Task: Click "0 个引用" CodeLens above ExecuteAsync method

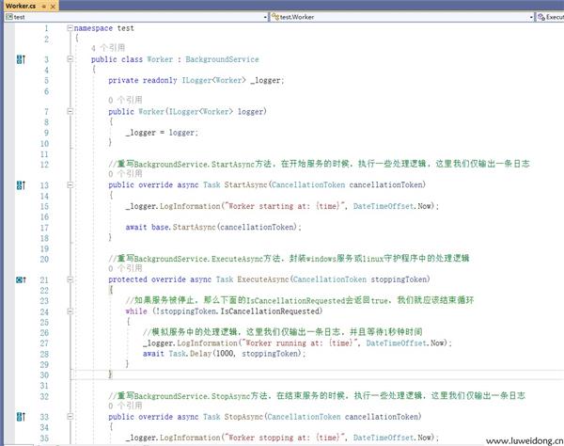Action: pyautogui.click(x=124, y=267)
